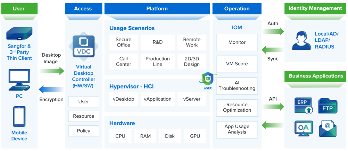
Task: Click the green Desktop Image arrow
Action: [x=51, y=71]
